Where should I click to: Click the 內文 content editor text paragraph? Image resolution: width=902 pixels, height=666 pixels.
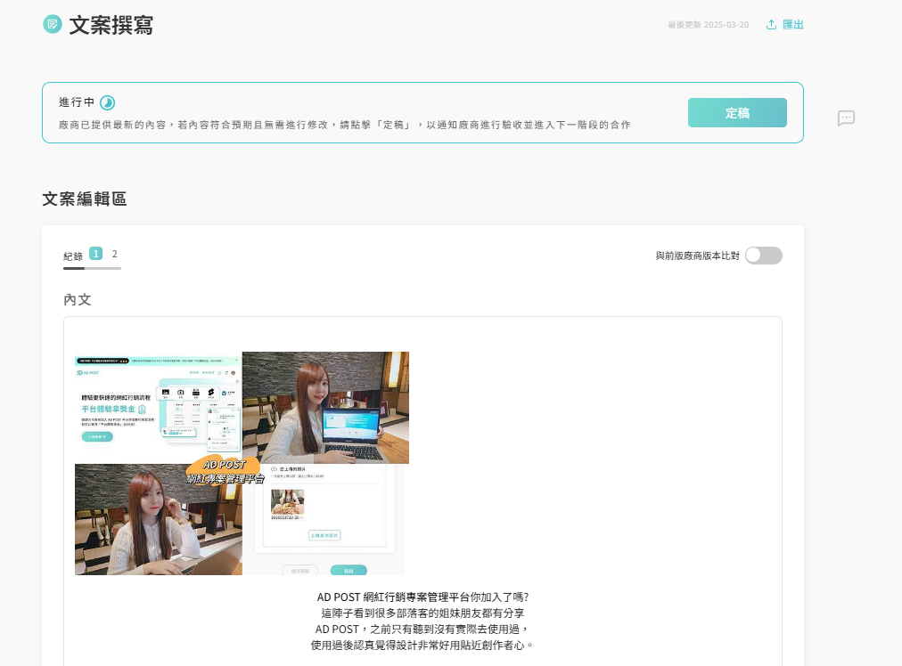[422, 621]
